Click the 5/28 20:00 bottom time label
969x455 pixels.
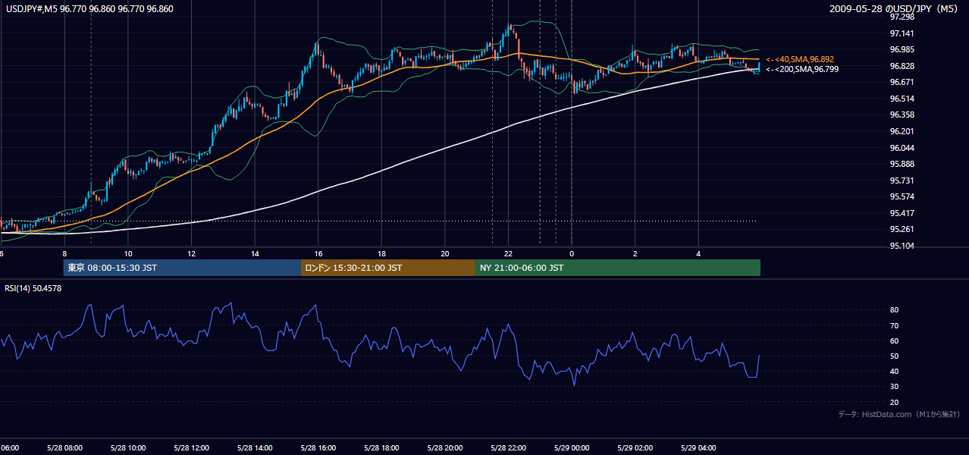click(x=444, y=448)
